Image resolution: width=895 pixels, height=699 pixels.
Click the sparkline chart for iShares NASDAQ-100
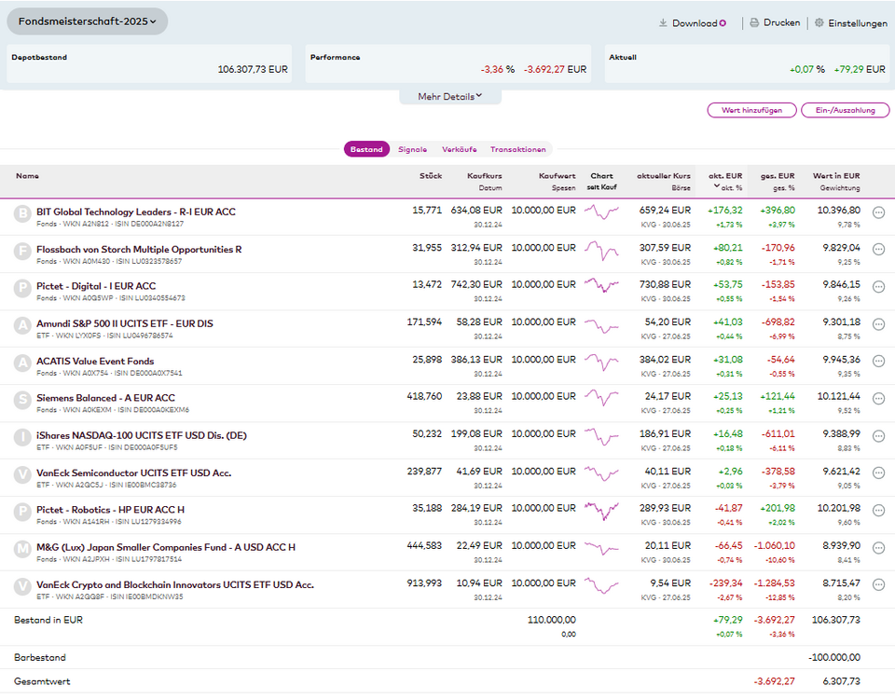pos(601,436)
